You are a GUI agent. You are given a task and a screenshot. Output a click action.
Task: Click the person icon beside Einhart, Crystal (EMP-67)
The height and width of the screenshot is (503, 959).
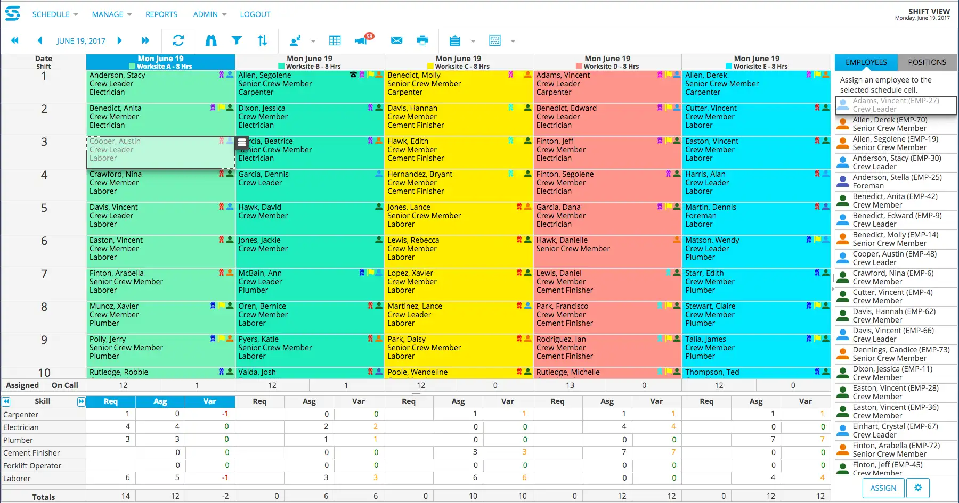[x=843, y=430]
